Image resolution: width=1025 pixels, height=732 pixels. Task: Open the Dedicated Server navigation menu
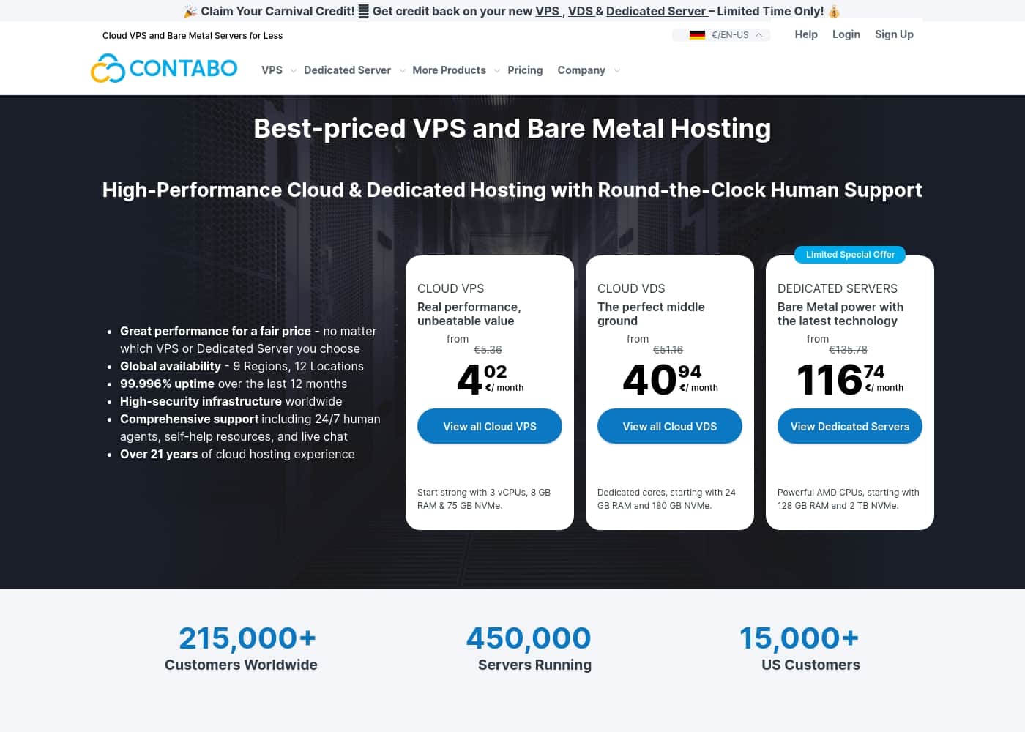[347, 70]
